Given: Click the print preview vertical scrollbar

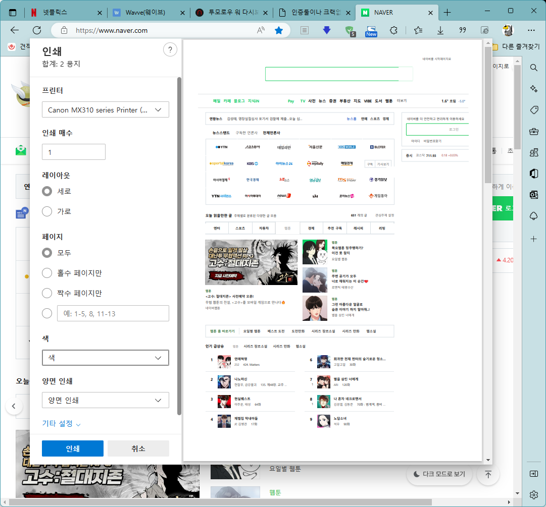Looking at the screenshot, I should 488,115.
